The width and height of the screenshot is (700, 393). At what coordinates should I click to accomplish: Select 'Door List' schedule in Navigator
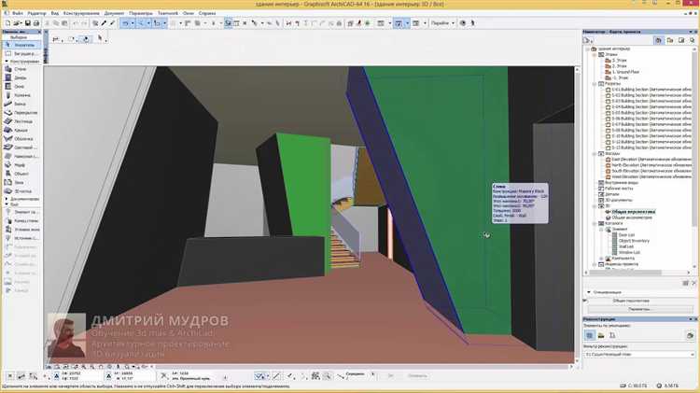pos(626,235)
